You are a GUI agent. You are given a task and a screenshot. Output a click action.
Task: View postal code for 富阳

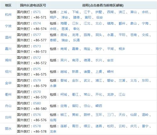pos(88,17)
